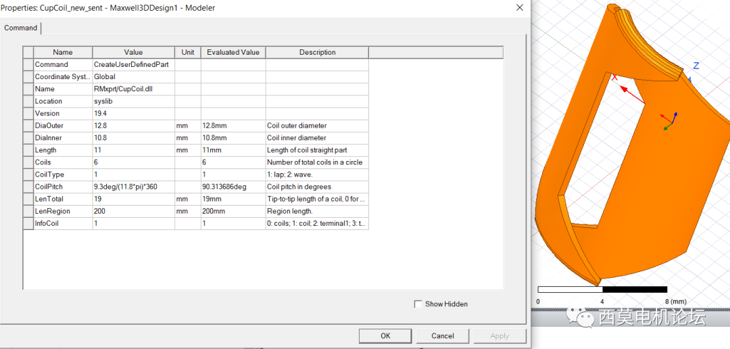Click the syslib location value

pos(134,101)
